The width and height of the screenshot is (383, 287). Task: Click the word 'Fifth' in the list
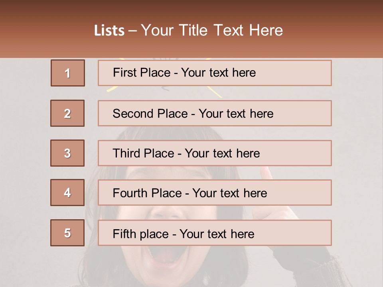[x=124, y=234]
